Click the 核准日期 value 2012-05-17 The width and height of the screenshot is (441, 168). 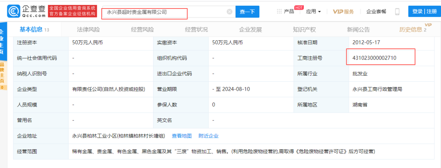click(x=366, y=43)
